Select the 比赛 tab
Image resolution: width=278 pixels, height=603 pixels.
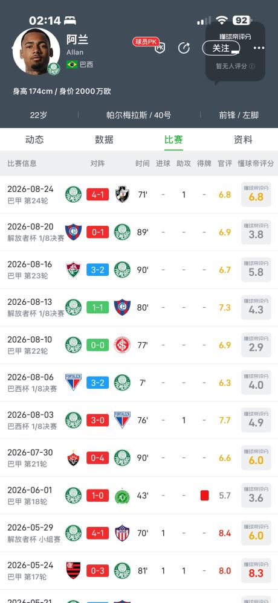click(x=173, y=139)
